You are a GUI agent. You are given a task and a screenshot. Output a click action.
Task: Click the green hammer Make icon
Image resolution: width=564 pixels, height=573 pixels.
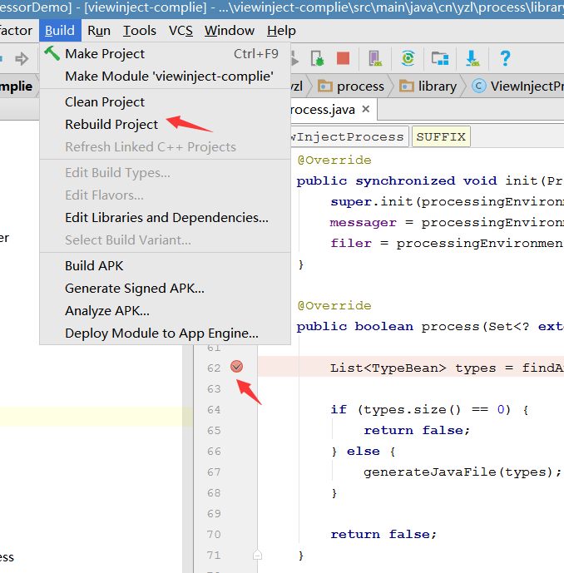(52, 53)
